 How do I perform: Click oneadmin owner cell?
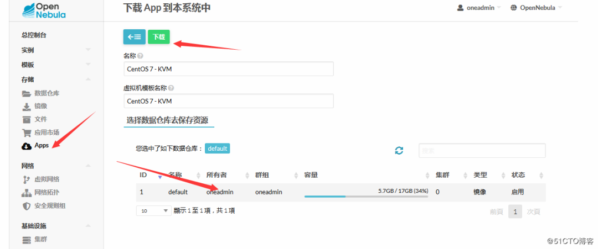tap(220, 192)
